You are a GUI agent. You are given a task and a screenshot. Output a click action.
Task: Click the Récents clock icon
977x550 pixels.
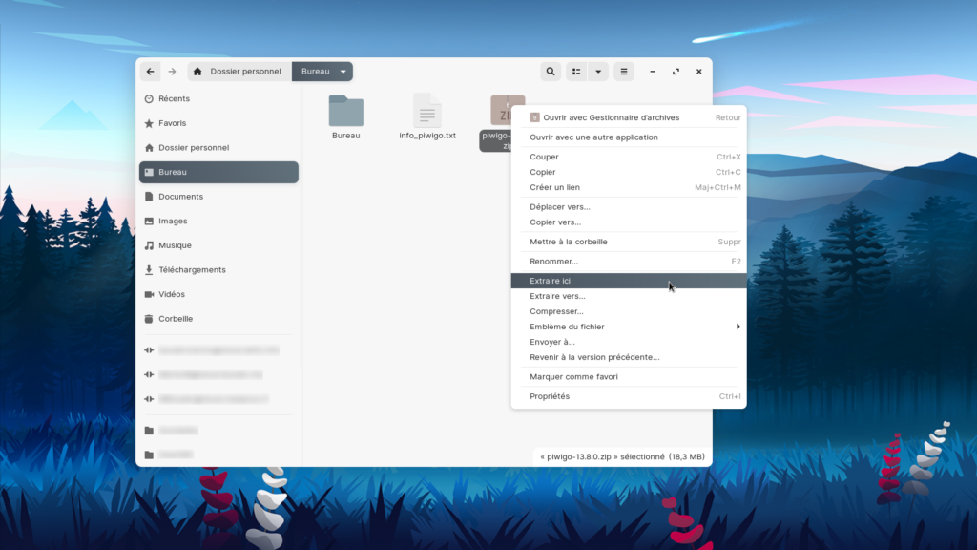tap(149, 98)
